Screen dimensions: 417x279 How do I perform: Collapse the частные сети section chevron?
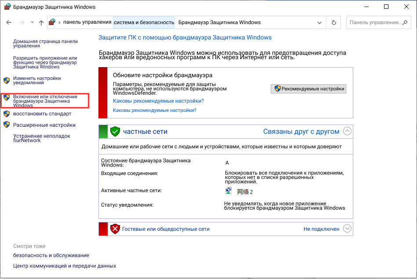[347, 131]
